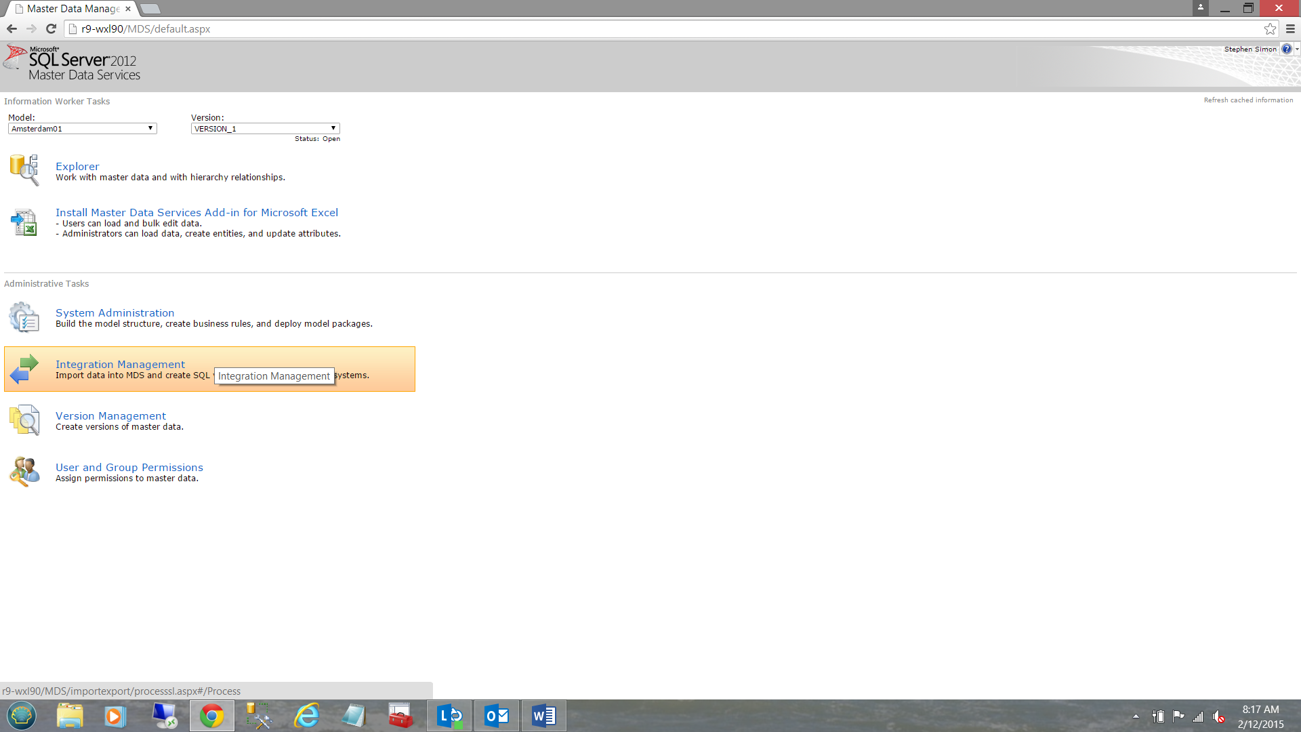The width and height of the screenshot is (1301, 732).
Task: Click the Explorer database magnifier icon
Action: click(24, 169)
